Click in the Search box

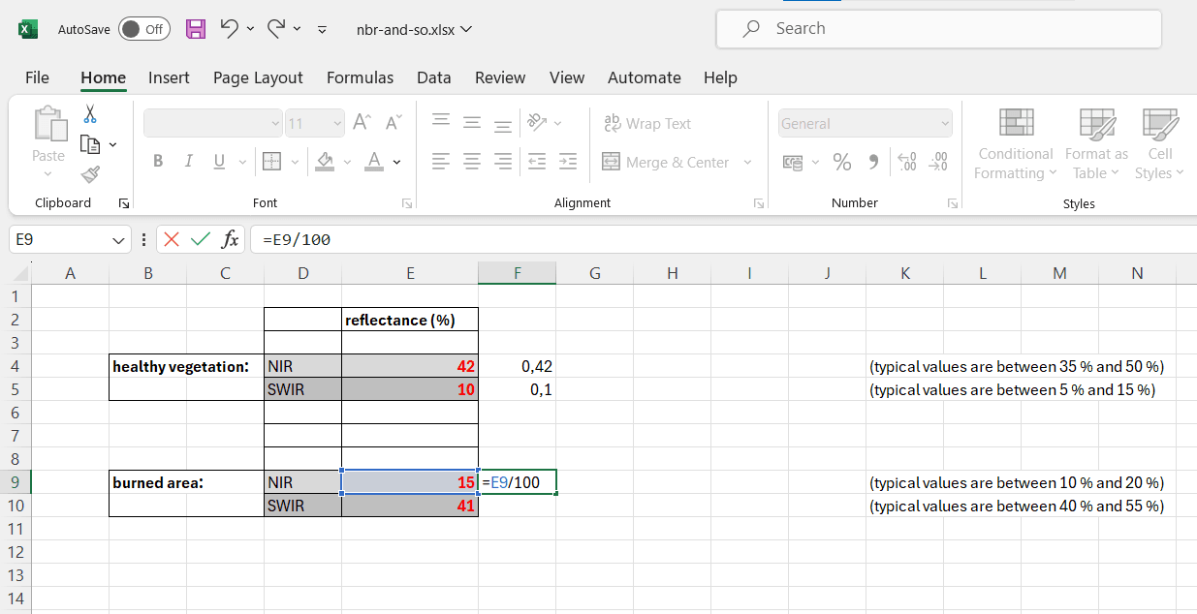(x=938, y=29)
